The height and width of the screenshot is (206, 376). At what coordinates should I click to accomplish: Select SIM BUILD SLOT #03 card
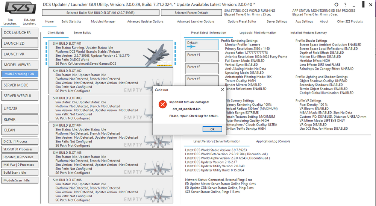[x=111, y=108]
